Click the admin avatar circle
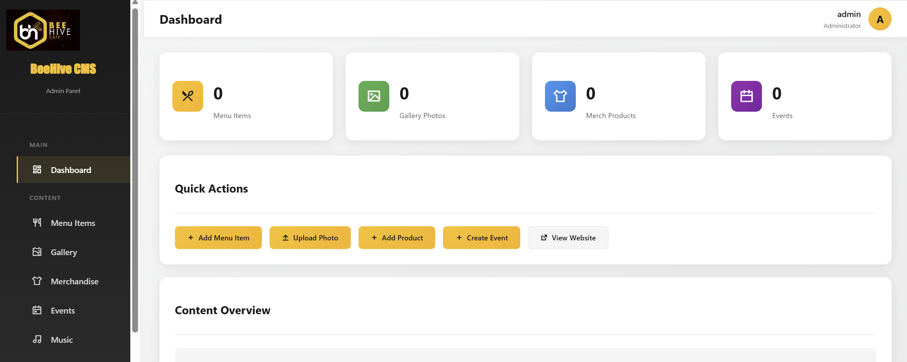The width and height of the screenshot is (907, 362). pos(879,19)
